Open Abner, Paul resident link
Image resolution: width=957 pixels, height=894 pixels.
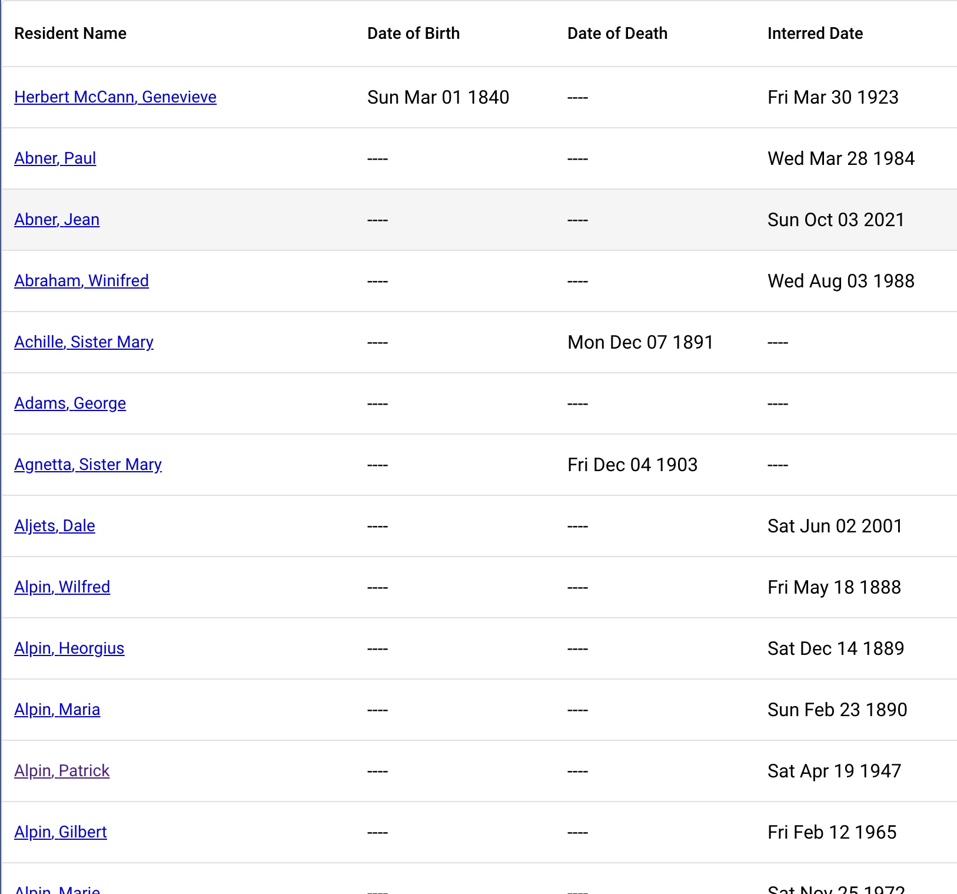click(x=55, y=158)
